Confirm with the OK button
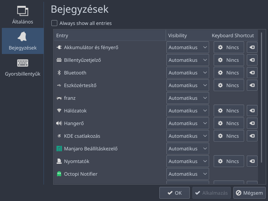The image size is (268, 201). pos(175,193)
